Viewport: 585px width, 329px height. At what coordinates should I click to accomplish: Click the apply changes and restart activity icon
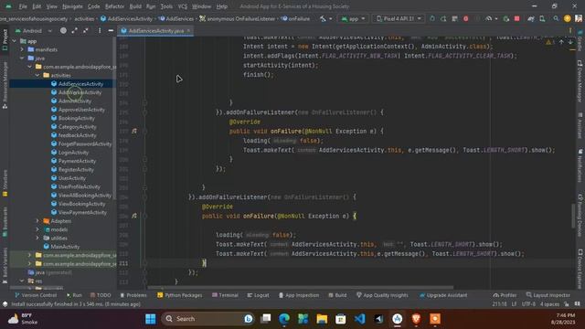[443, 18]
